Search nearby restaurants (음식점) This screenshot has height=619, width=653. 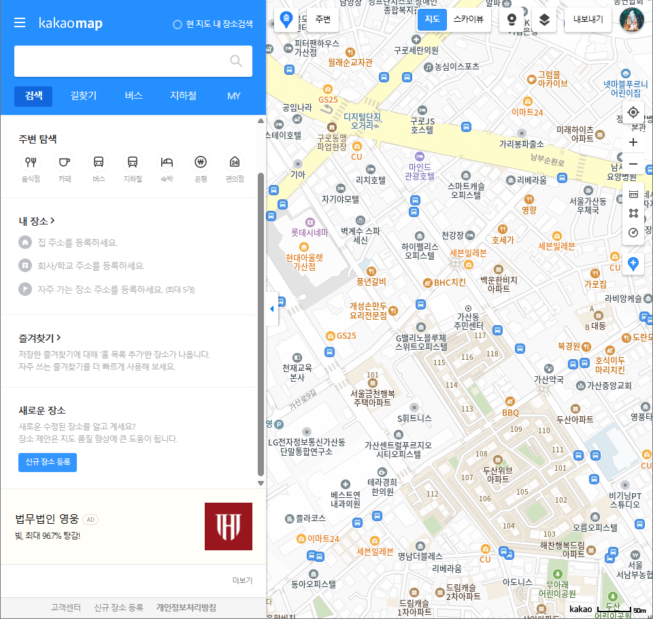click(31, 167)
